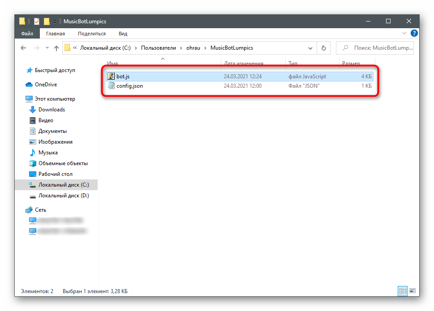Open Quick Access Toolbar customize dropdown
434x311 pixels.
[55, 21]
